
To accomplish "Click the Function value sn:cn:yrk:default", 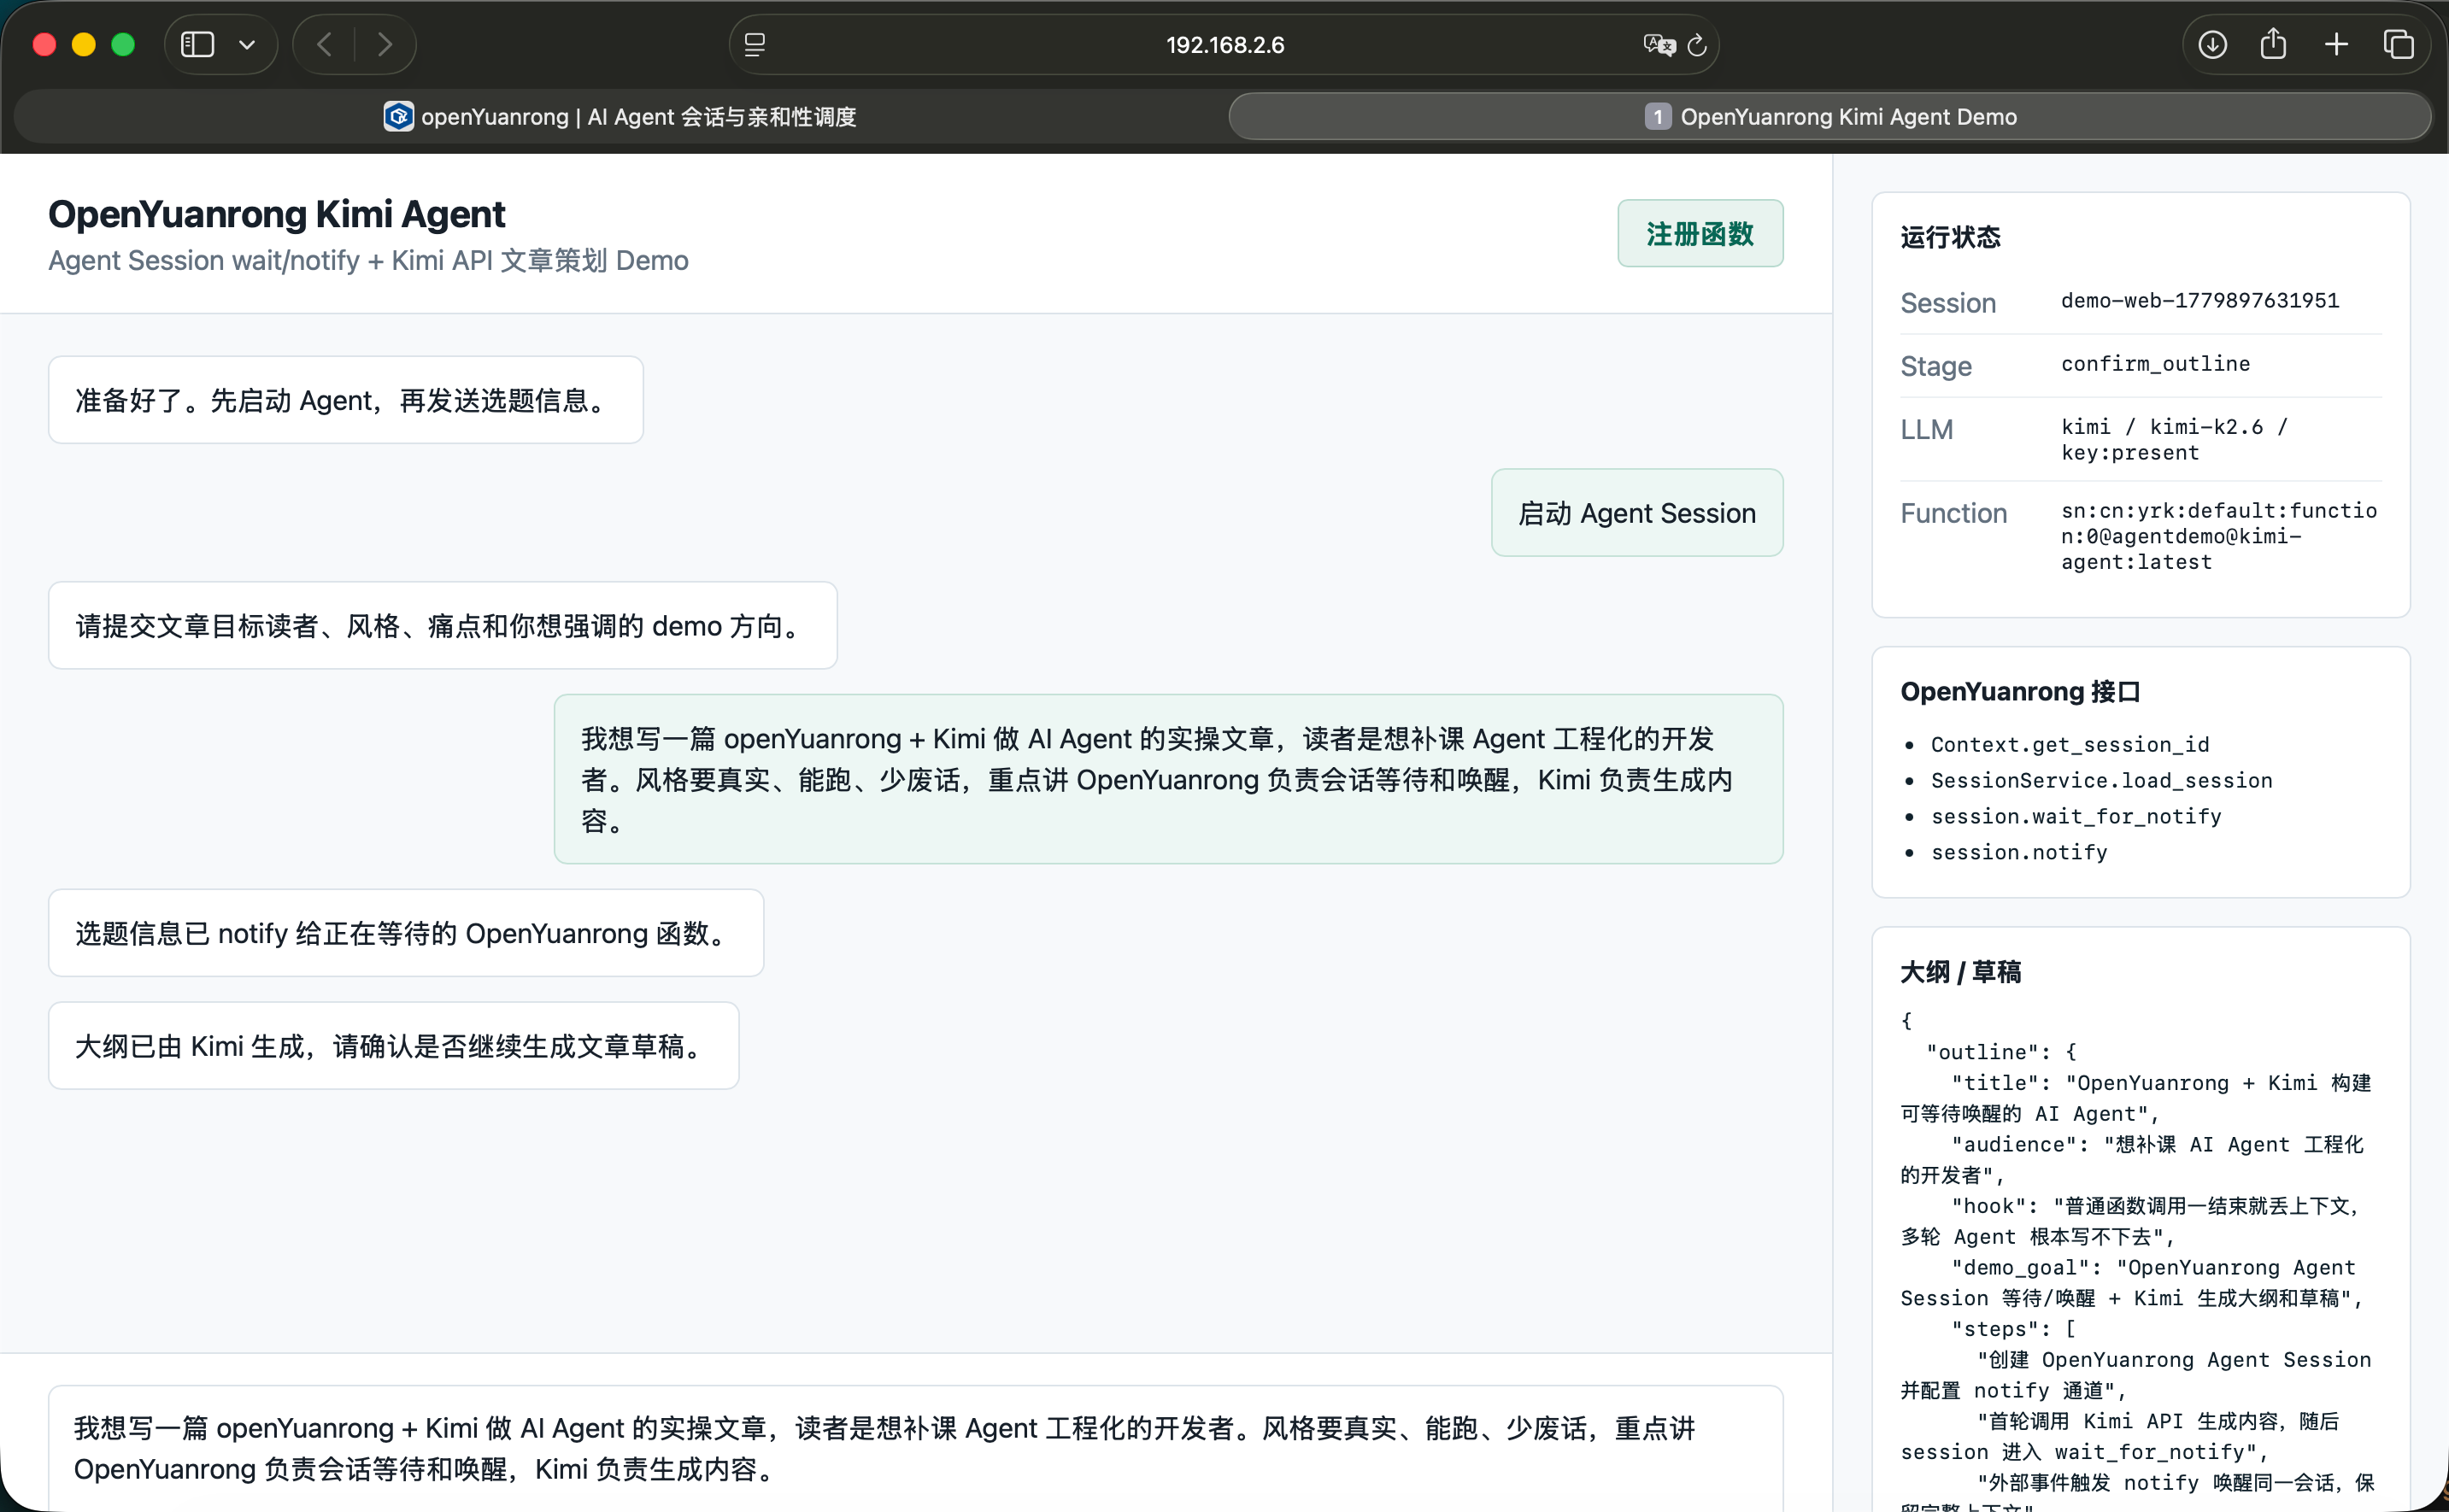I will pyautogui.click(x=2219, y=536).
